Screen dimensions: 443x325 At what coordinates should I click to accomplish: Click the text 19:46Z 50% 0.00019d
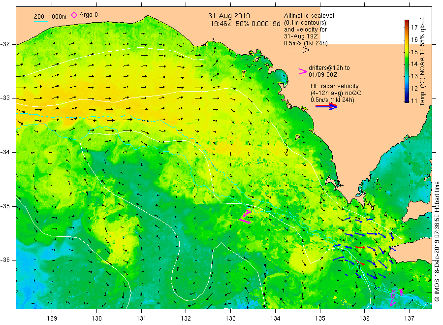point(246,24)
